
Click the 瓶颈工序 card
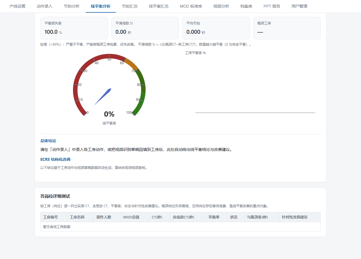(x=287, y=28)
